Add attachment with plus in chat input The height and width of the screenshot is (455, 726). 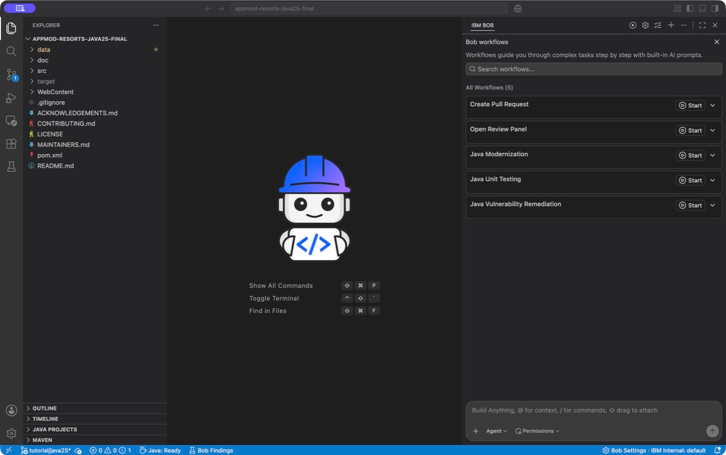coord(476,431)
